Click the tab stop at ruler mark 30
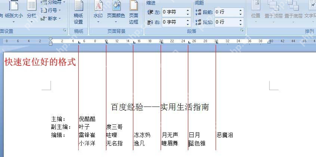 [x=217, y=42]
